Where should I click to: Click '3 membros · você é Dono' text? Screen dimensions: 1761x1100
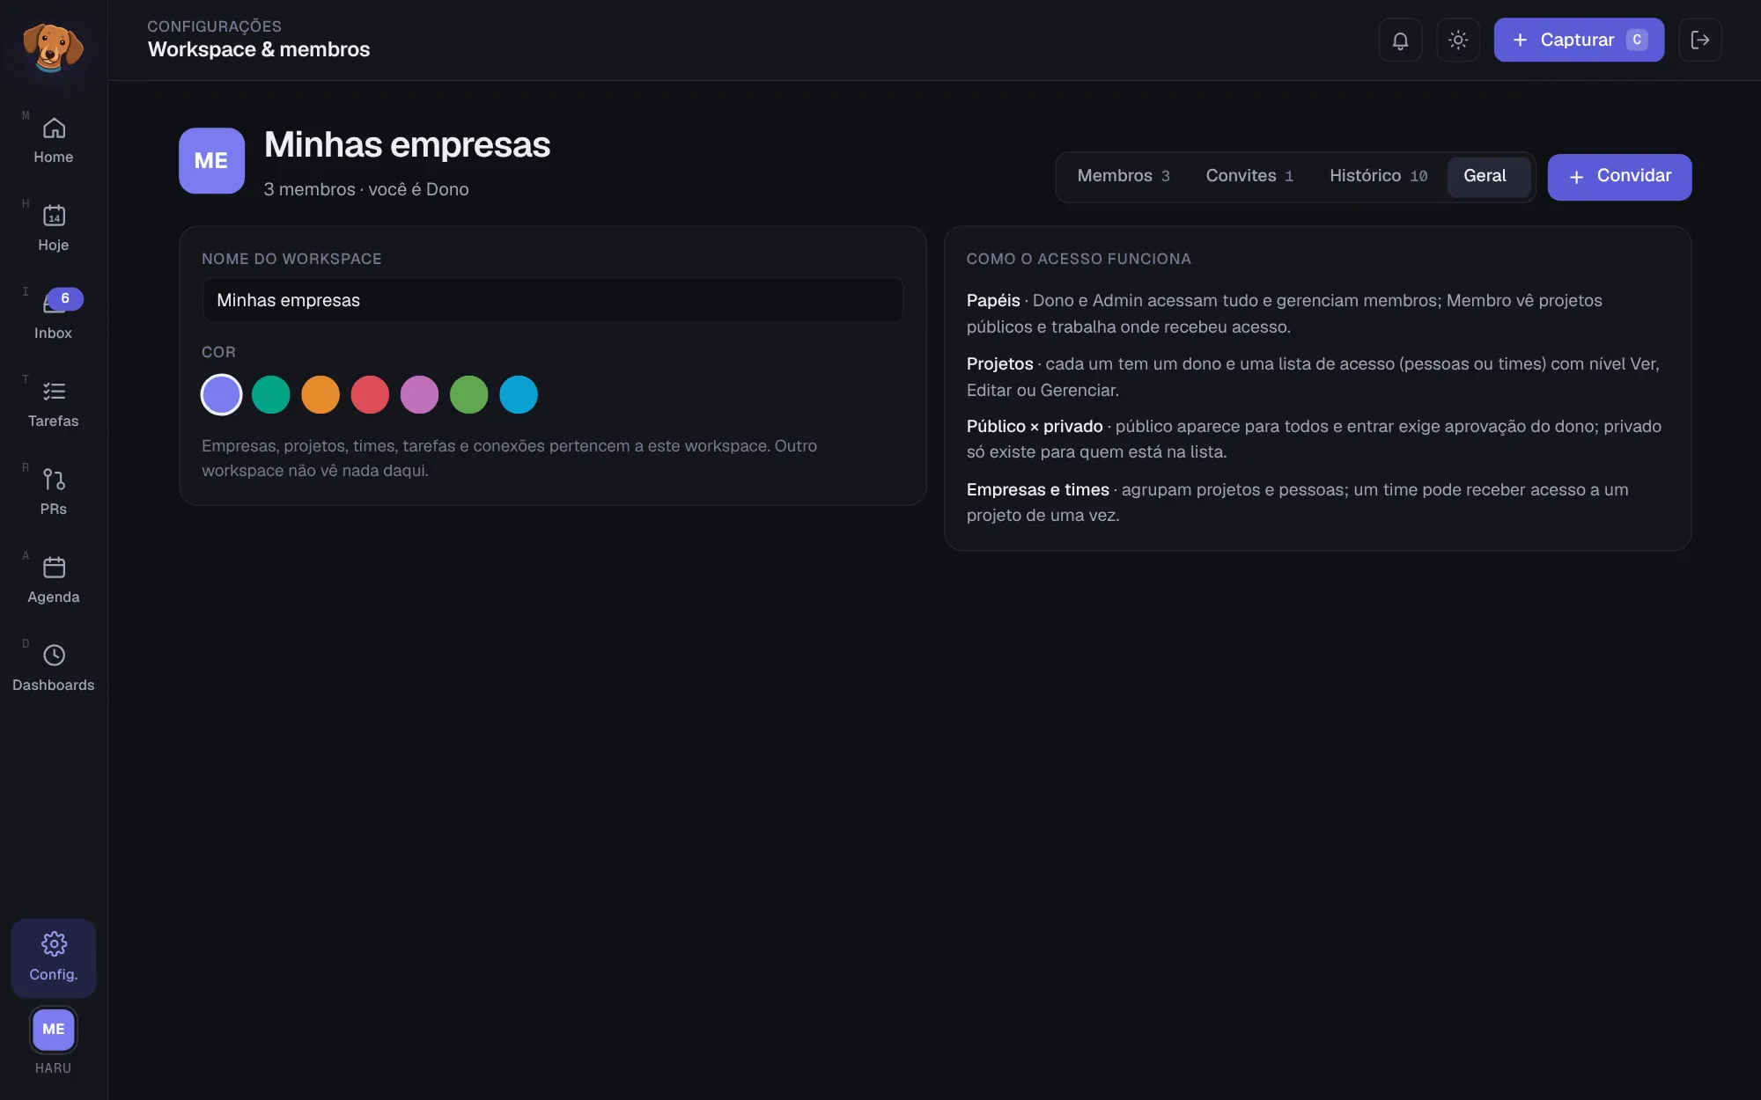click(366, 189)
